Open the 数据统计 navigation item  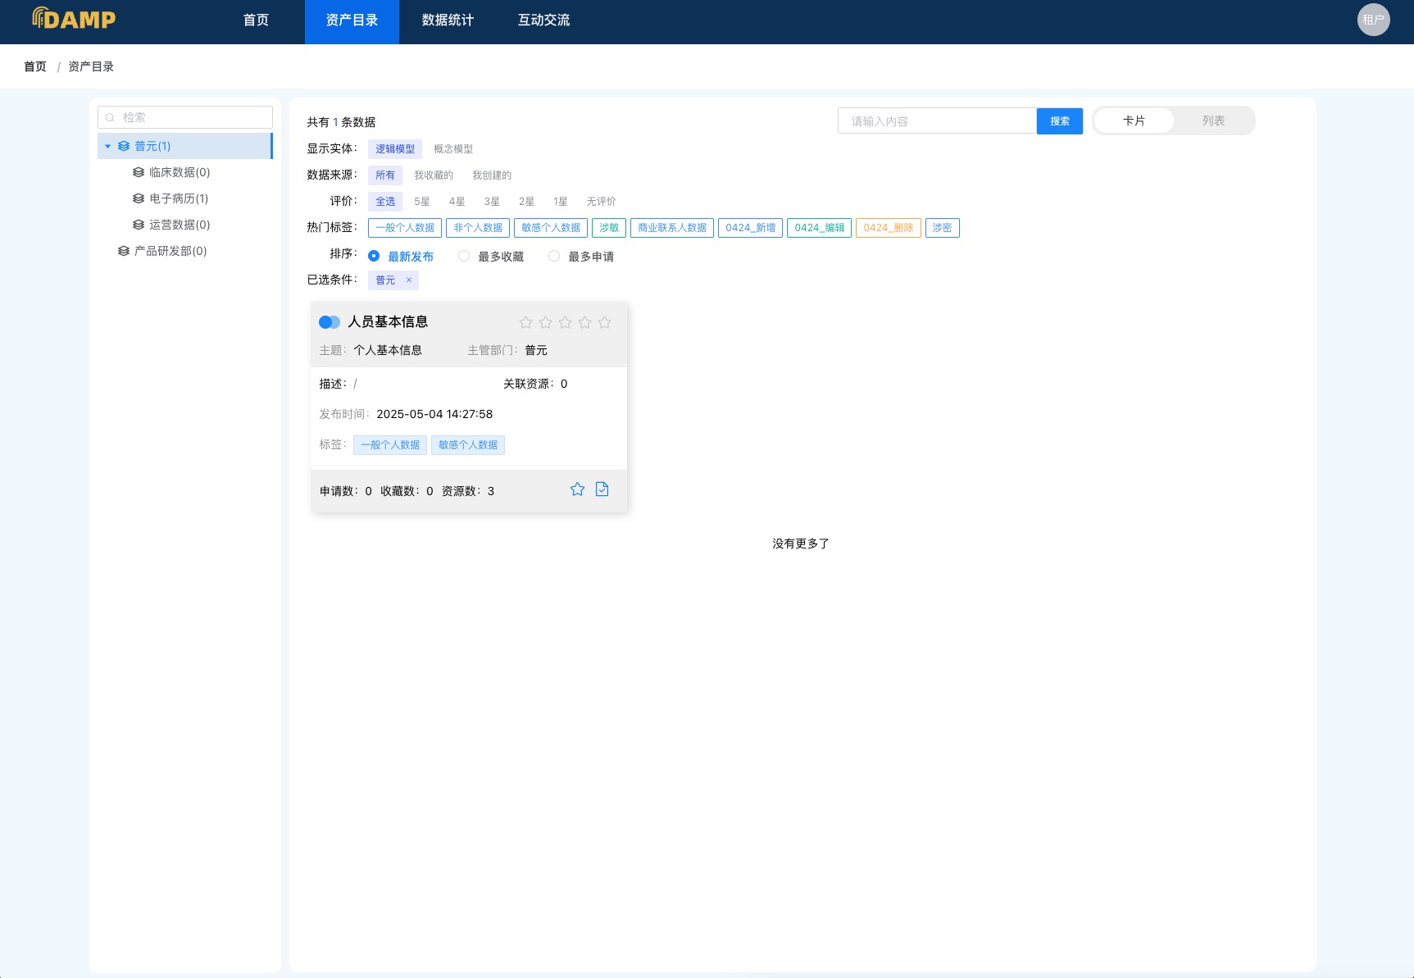coord(447,20)
